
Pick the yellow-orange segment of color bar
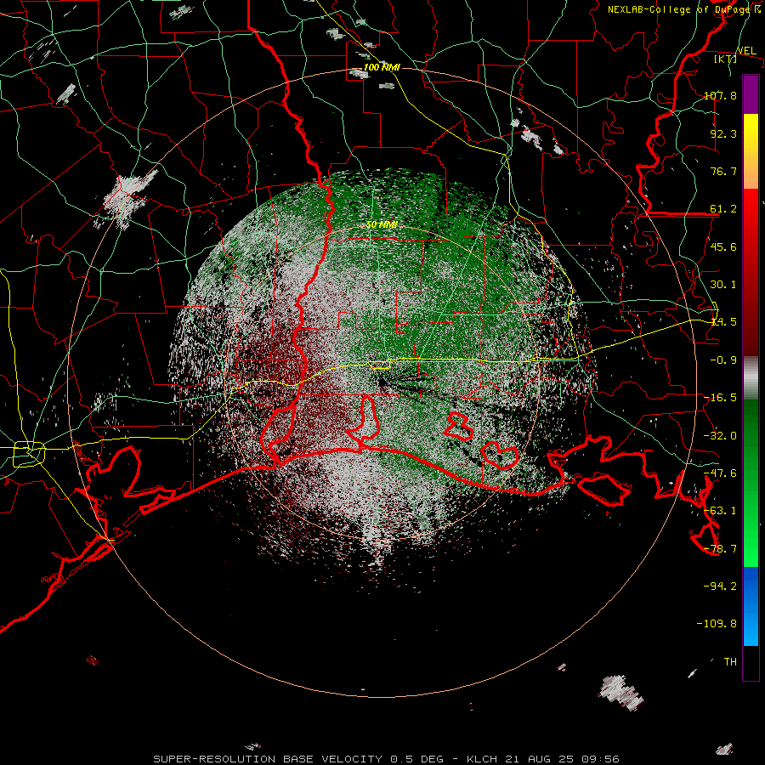click(751, 151)
